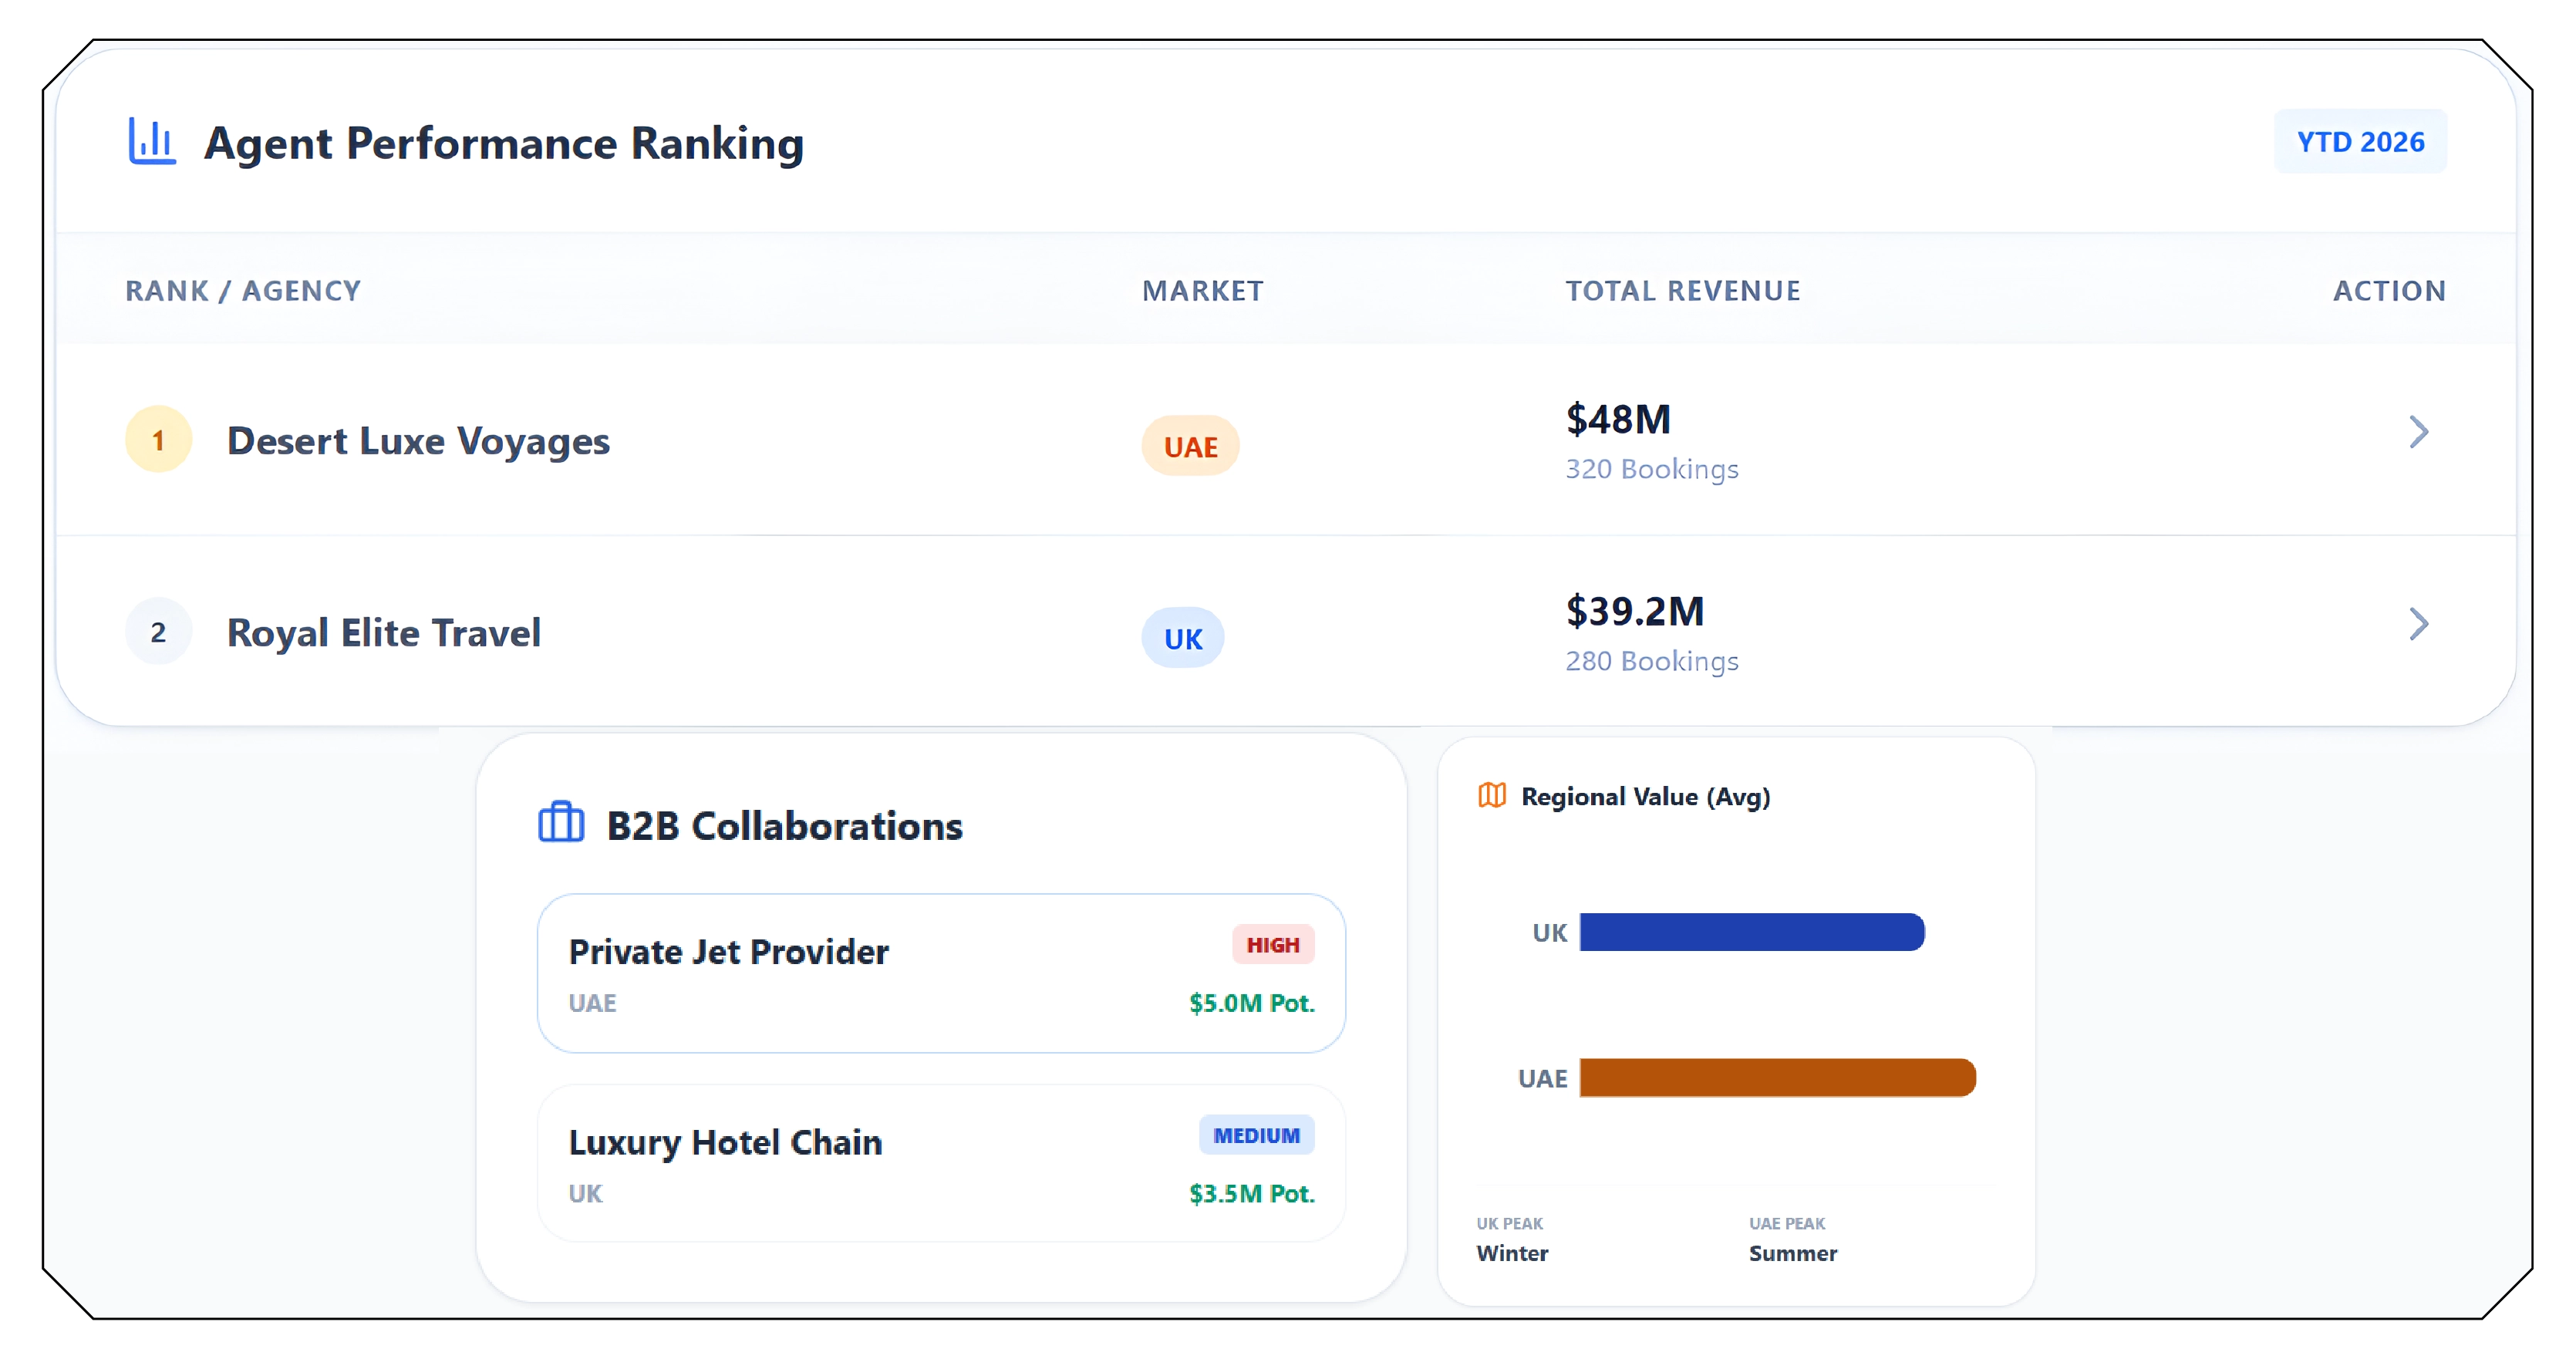Click the rank 1 circle for Desert Luxe Voyages
2576x1359 pixels.
click(x=157, y=438)
